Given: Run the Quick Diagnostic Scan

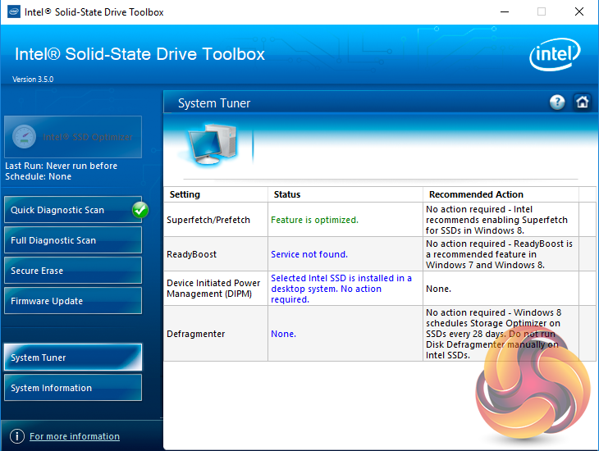Looking at the screenshot, I should click(66, 211).
